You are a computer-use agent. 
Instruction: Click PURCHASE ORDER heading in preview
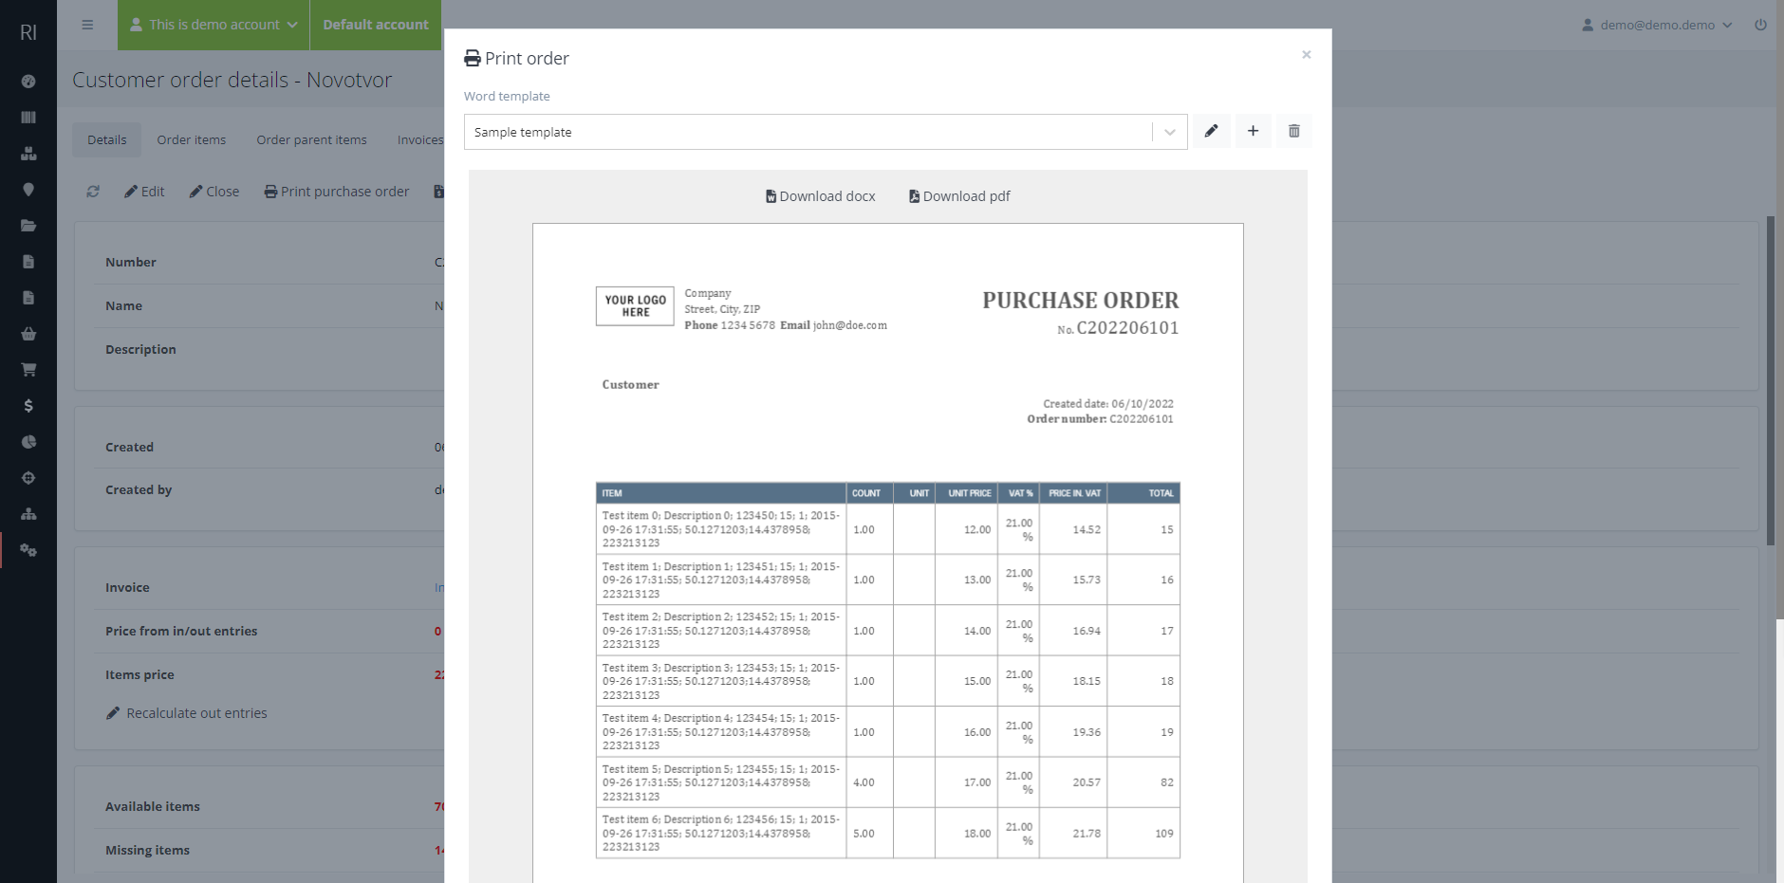pos(1080,301)
